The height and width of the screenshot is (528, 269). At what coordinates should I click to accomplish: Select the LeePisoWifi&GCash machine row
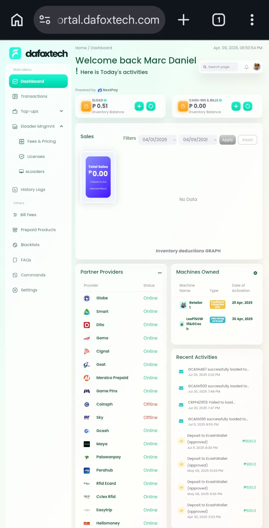pos(217,324)
